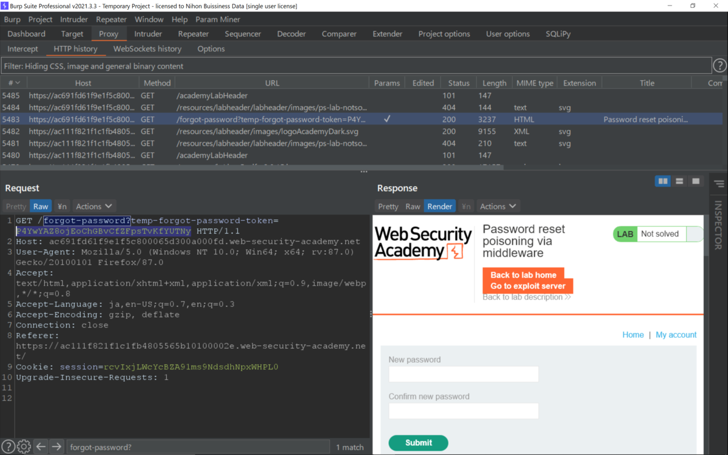The width and height of the screenshot is (728, 455).
Task: Open the Help menu
Action: (180, 19)
